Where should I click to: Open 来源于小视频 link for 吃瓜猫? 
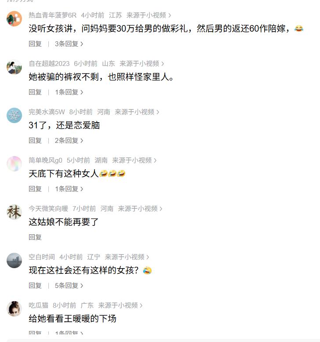point(120,306)
